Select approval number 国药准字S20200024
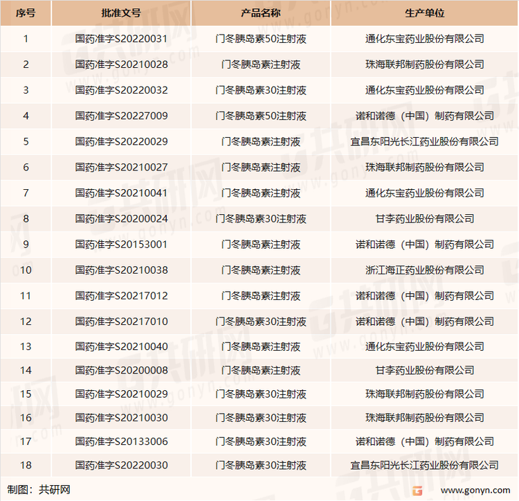The image size is (519, 501). (x=121, y=219)
